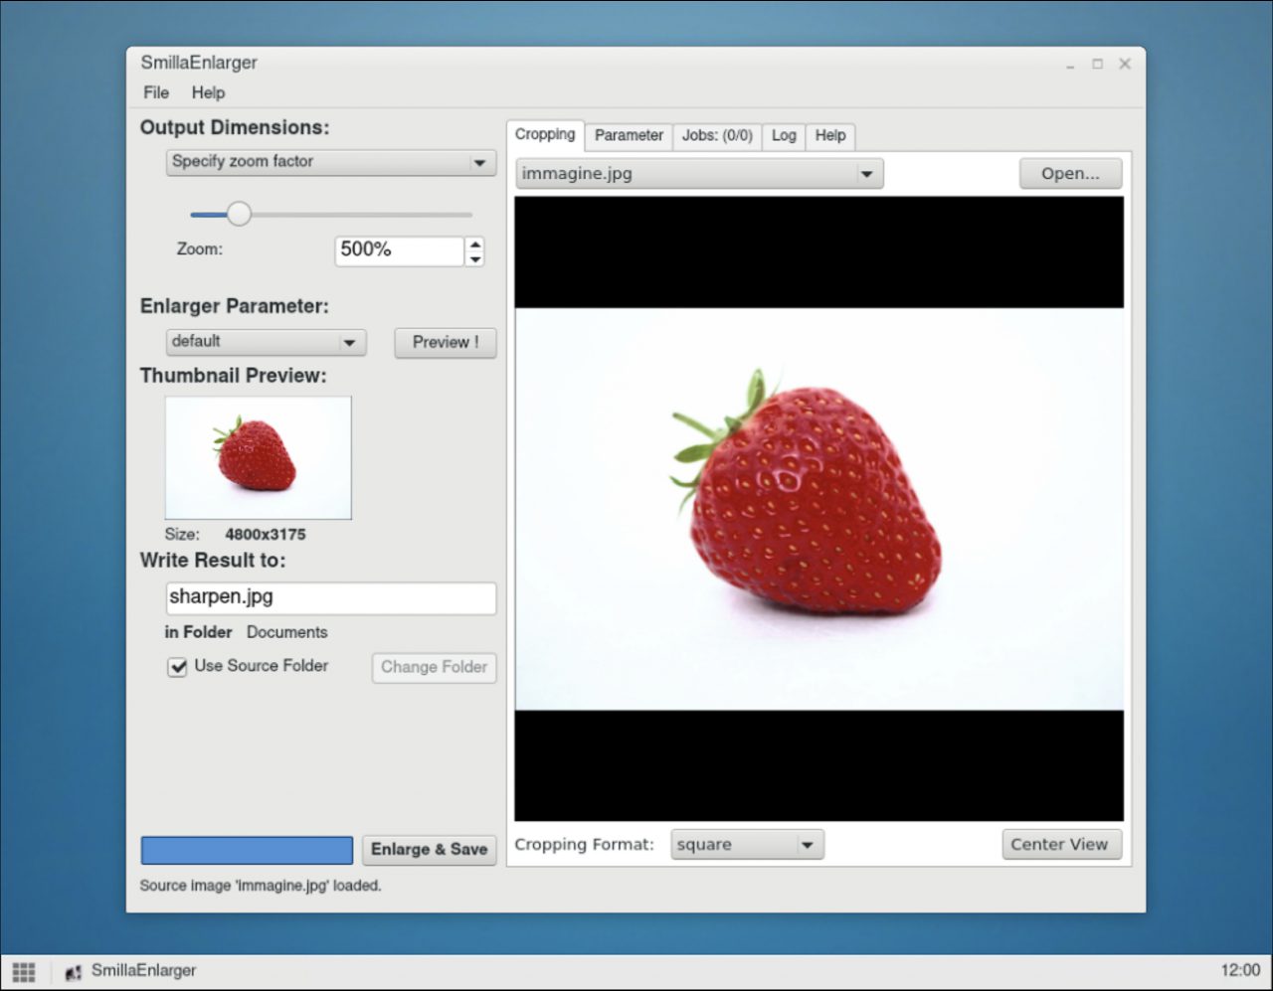The width and height of the screenshot is (1273, 991).
Task: Switch to the Jobs: (0/0) tab
Action: pyautogui.click(x=716, y=135)
